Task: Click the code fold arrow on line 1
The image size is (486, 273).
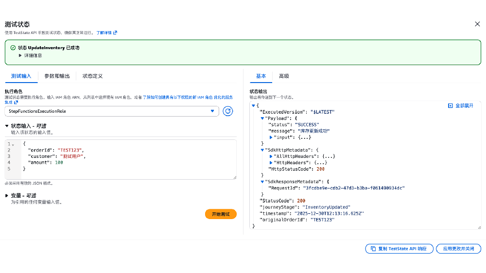Action: [13, 144]
